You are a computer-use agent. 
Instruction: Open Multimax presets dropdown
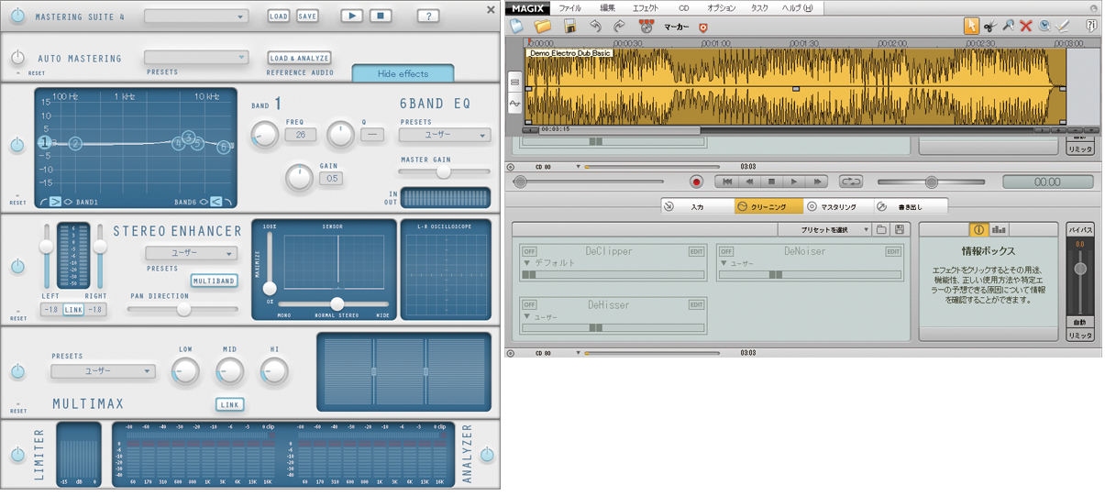pos(103,371)
